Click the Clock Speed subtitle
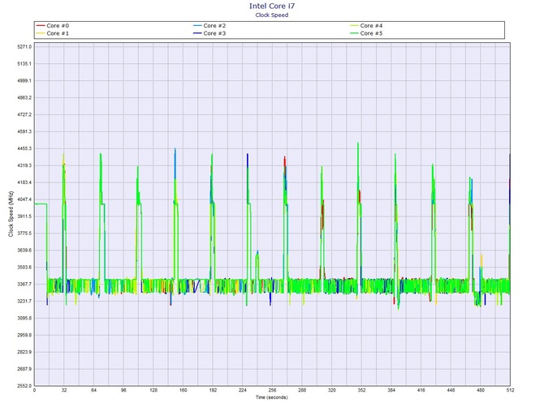Viewport: 544px width, 407px height. coord(272,15)
